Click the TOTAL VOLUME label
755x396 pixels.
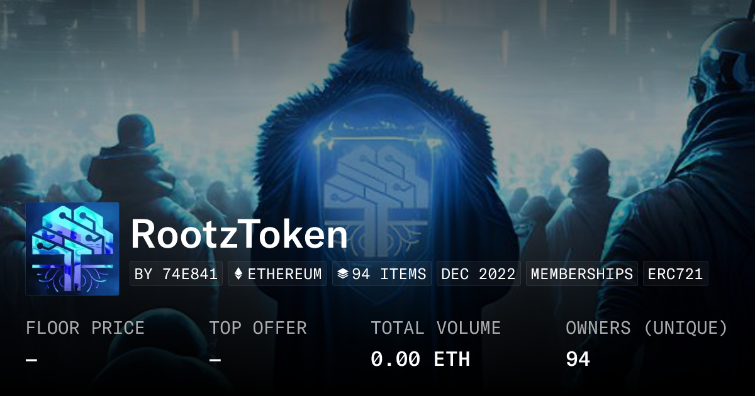tap(435, 328)
